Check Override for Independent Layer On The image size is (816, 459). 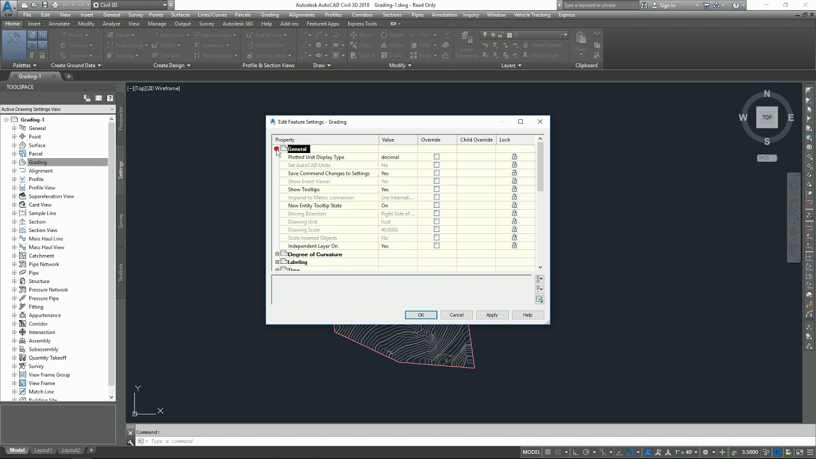437,245
